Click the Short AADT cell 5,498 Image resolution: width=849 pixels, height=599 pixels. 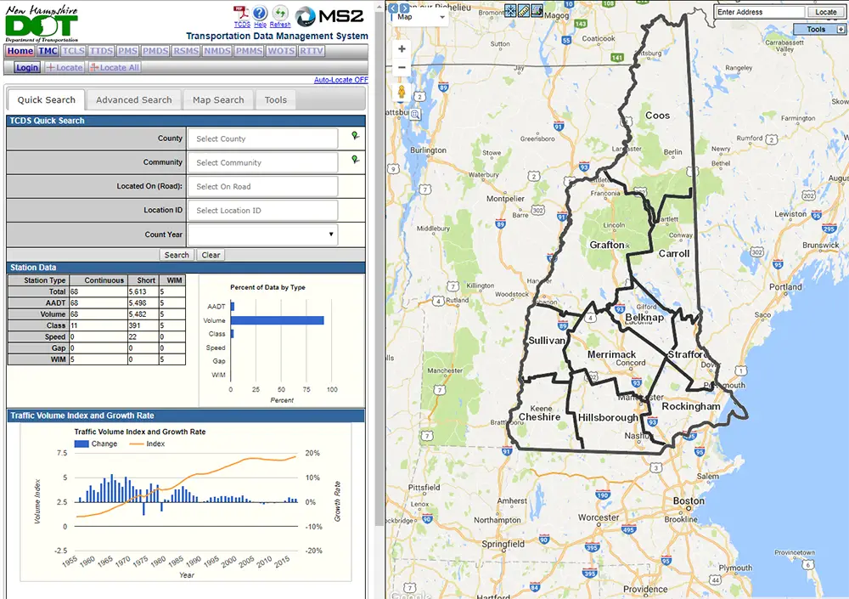coord(143,303)
